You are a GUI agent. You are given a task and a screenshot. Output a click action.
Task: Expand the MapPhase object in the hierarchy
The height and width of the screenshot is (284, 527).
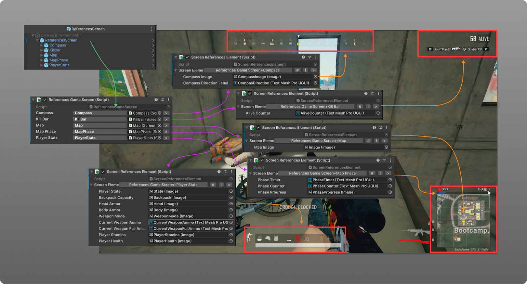(42, 60)
